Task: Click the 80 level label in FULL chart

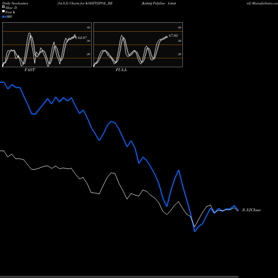Action: point(180,27)
